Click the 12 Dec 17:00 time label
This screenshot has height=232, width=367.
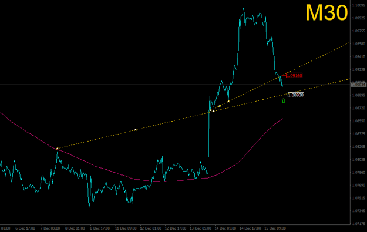176,228
